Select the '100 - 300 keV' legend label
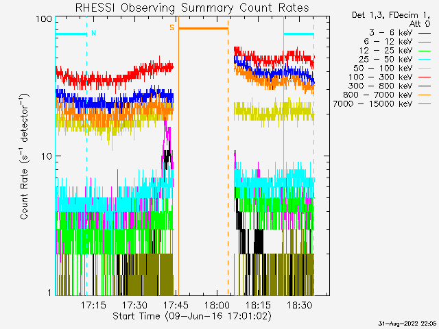 tap(381, 77)
